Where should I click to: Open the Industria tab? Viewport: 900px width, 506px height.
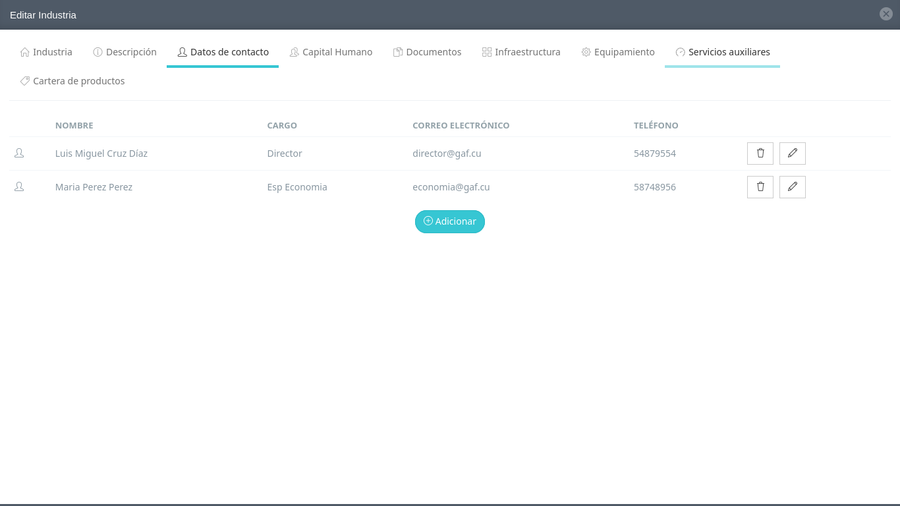46,52
